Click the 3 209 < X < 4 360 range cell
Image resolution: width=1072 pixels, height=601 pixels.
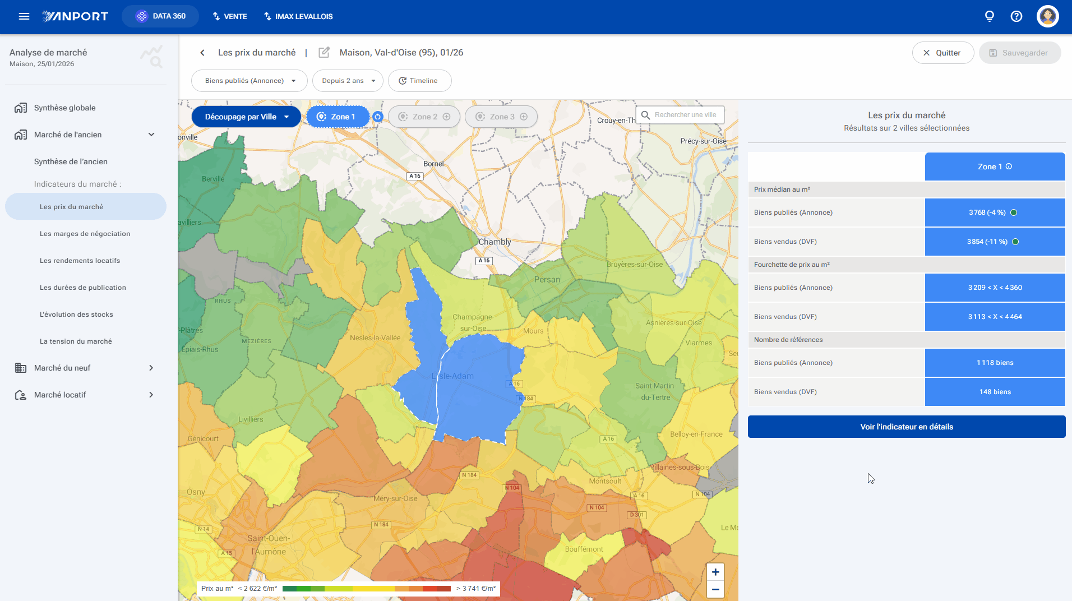click(995, 288)
